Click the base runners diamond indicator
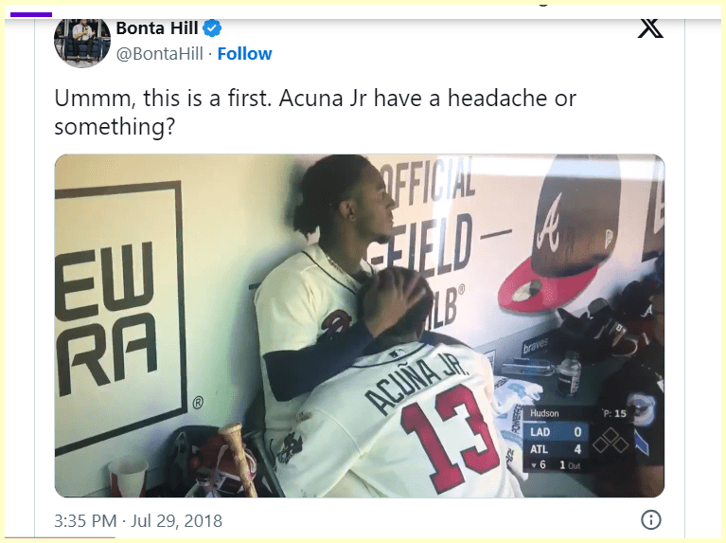726x543 pixels. click(611, 441)
